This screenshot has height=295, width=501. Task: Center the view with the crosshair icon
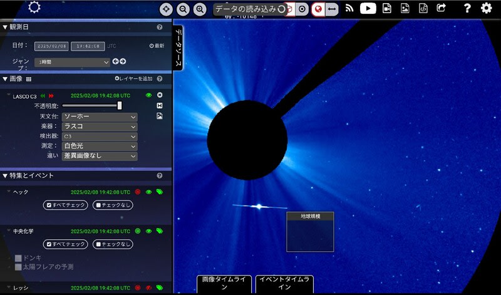166,9
